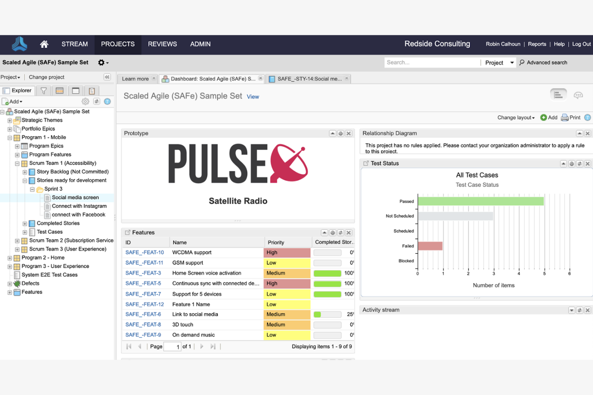This screenshot has width=593, height=395.
Task: Open the Releases calendar-grid tab
Action: point(60,91)
